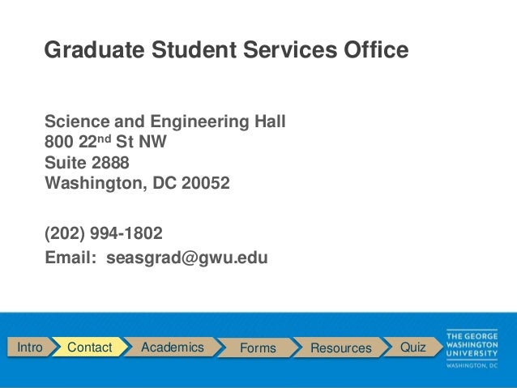Select the Graduate Student Services Office heading
Image resolution: width=517 pixels, height=388 pixels.
(227, 49)
